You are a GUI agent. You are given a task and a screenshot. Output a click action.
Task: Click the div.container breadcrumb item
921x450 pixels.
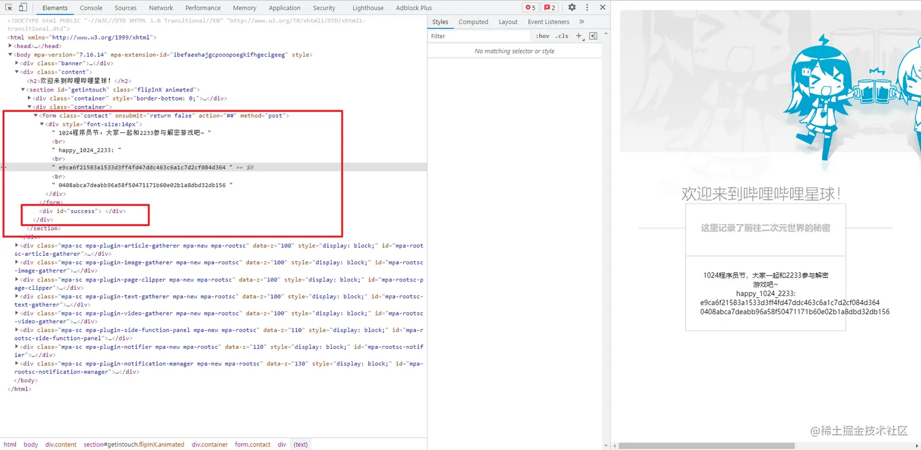[210, 445]
